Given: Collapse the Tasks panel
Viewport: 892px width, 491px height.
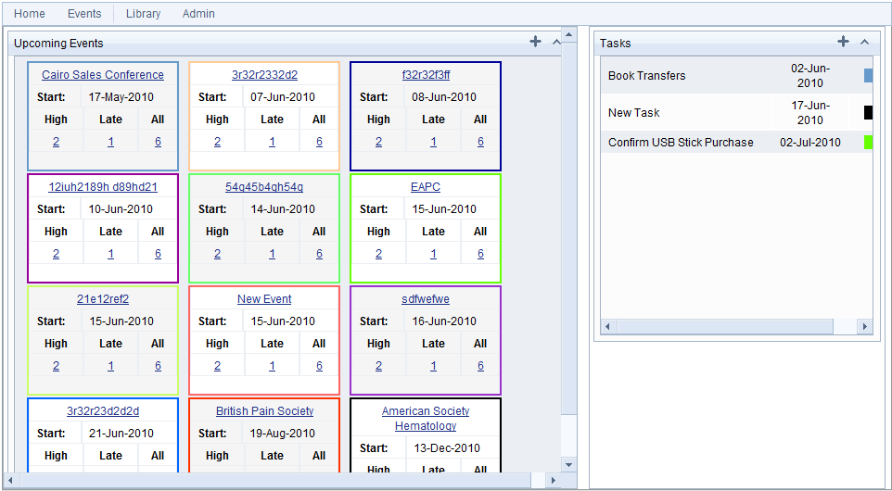Looking at the screenshot, I should (864, 42).
